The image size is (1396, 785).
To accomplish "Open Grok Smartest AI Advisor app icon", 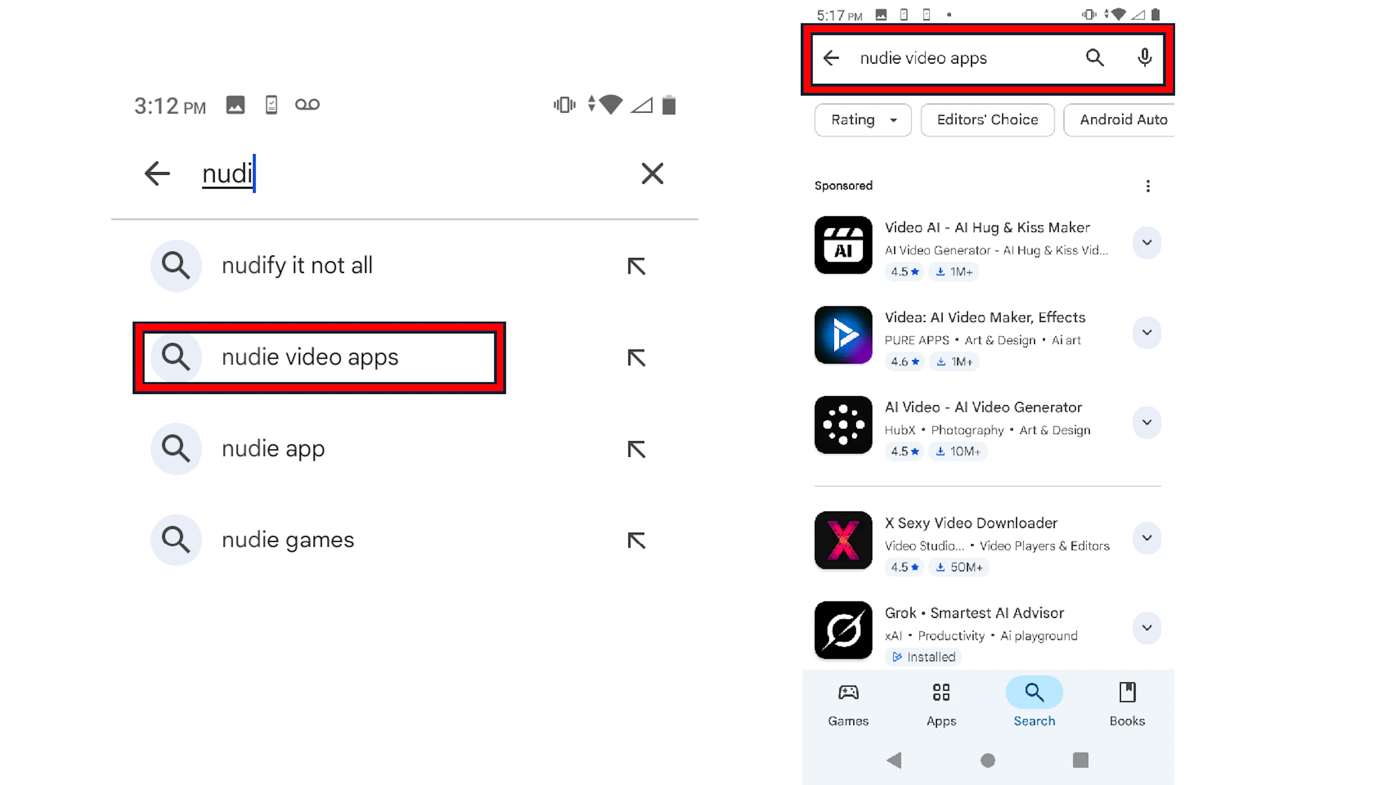I will 843,629.
